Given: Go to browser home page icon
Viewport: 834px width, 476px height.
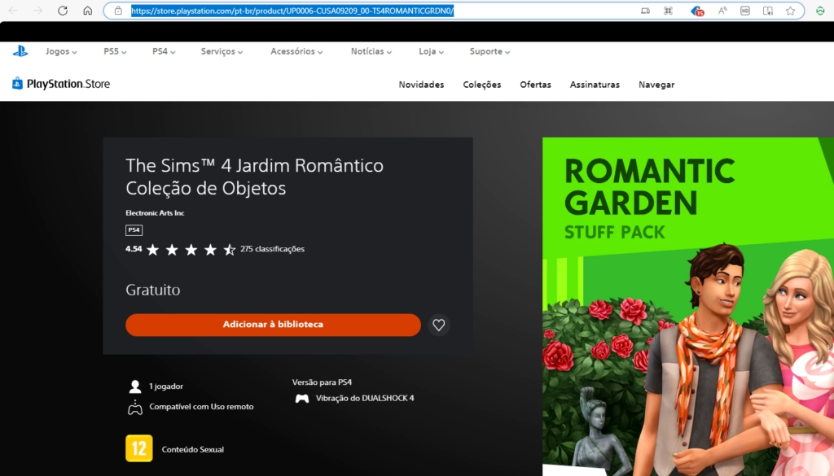Looking at the screenshot, I should (88, 11).
